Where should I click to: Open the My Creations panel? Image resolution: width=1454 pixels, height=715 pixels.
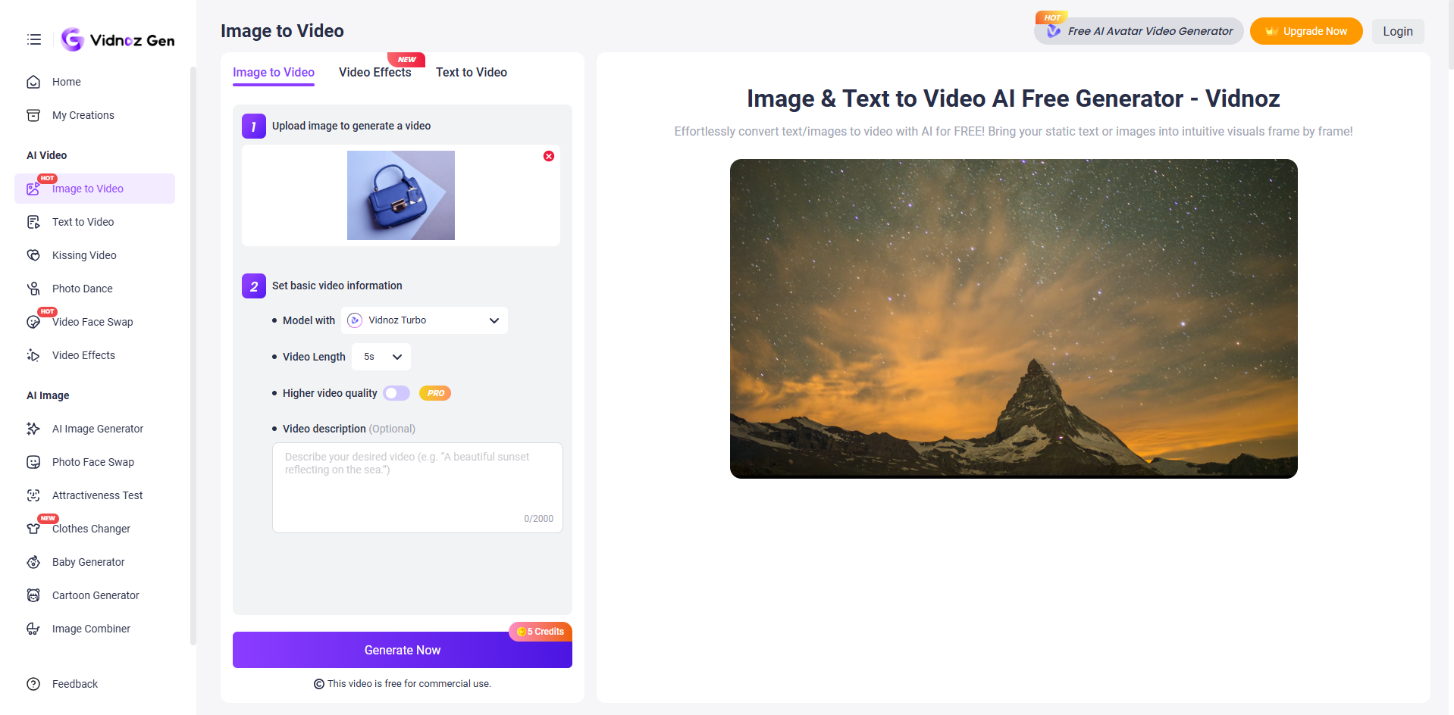coord(83,115)
